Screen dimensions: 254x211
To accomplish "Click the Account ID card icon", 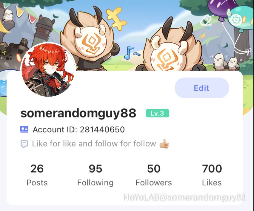I will pos(24,129).
